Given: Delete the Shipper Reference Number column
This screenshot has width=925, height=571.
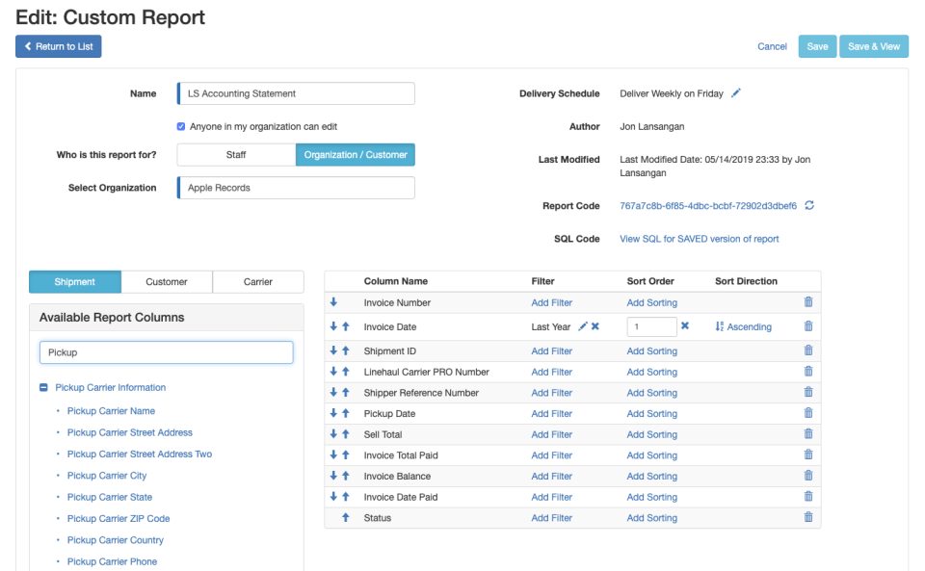Looking at the screenshot, I should pos(808,392).
